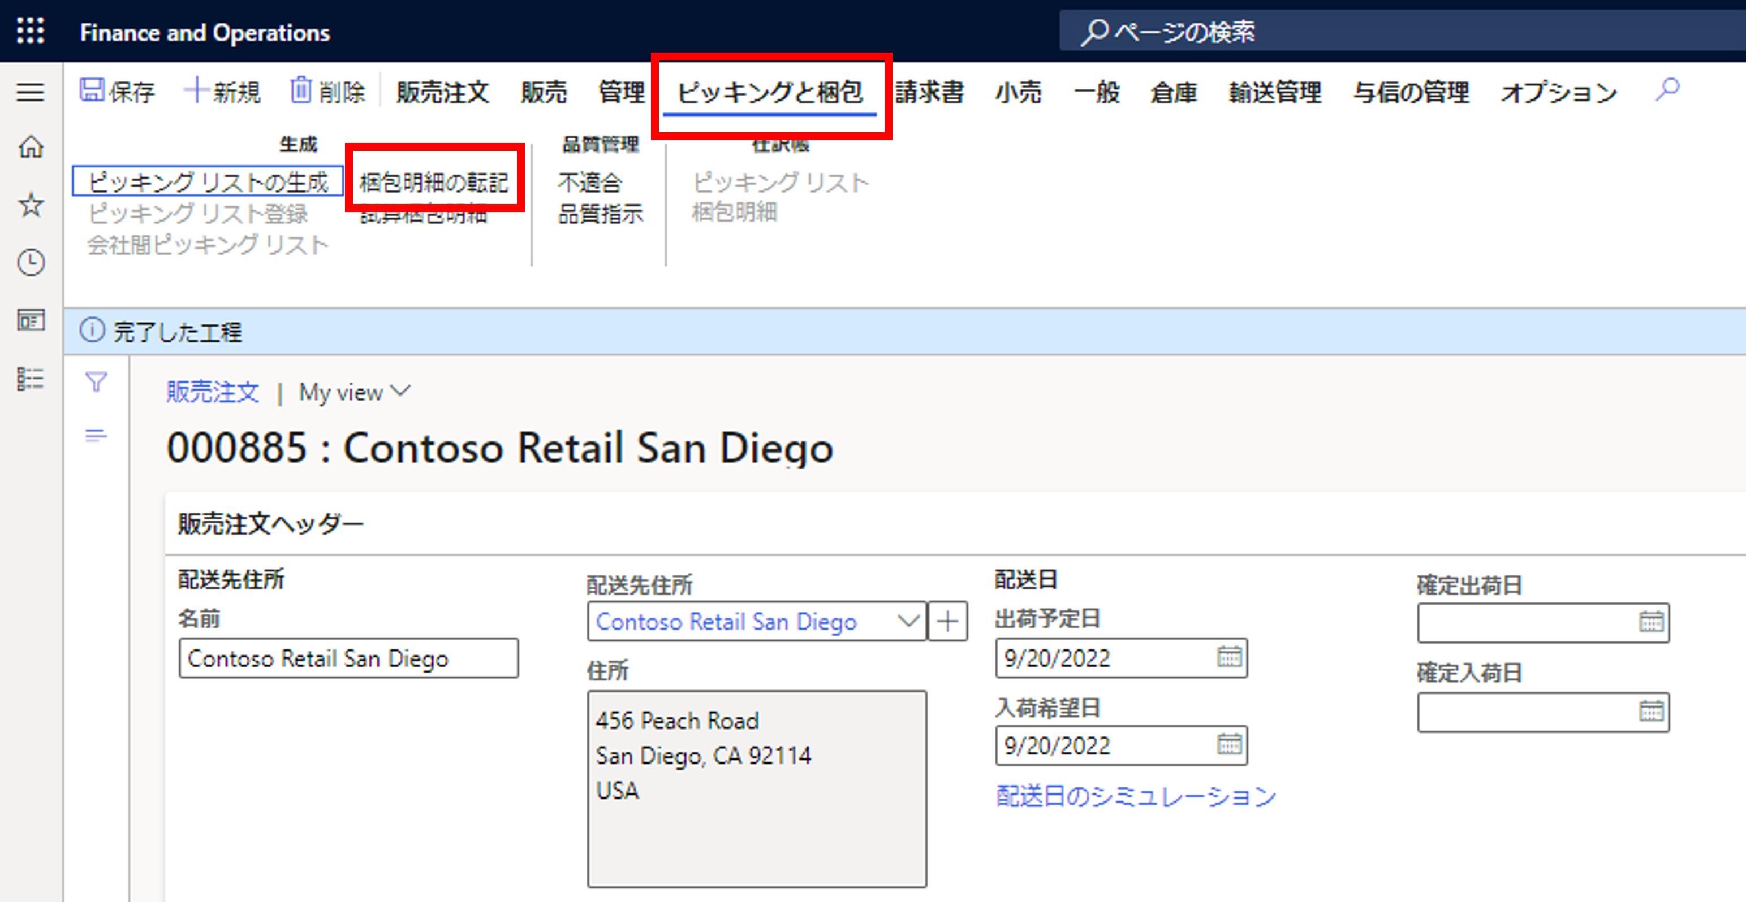Click the ページの検索 search box
This screenshot has width=1746, height=902.
point(1402,31)
